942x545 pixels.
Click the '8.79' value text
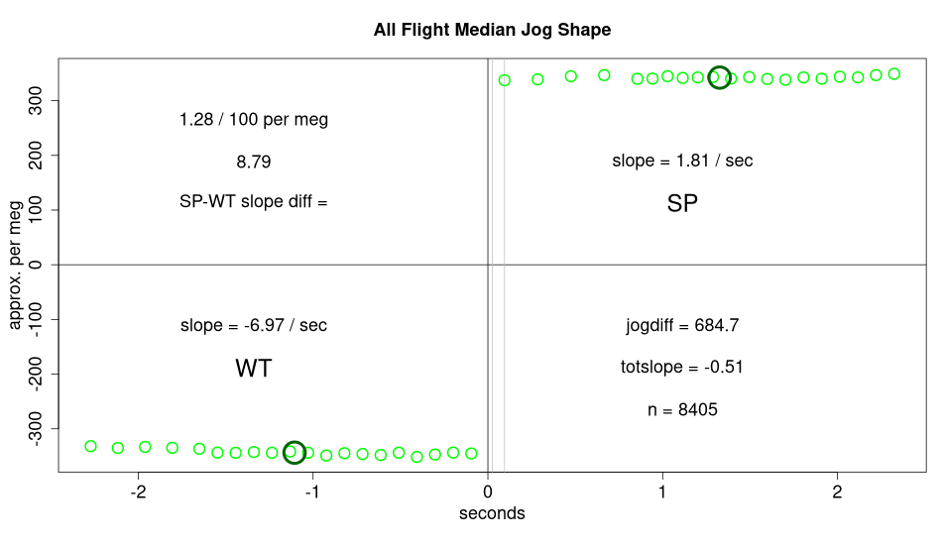[x=254, y=162]
